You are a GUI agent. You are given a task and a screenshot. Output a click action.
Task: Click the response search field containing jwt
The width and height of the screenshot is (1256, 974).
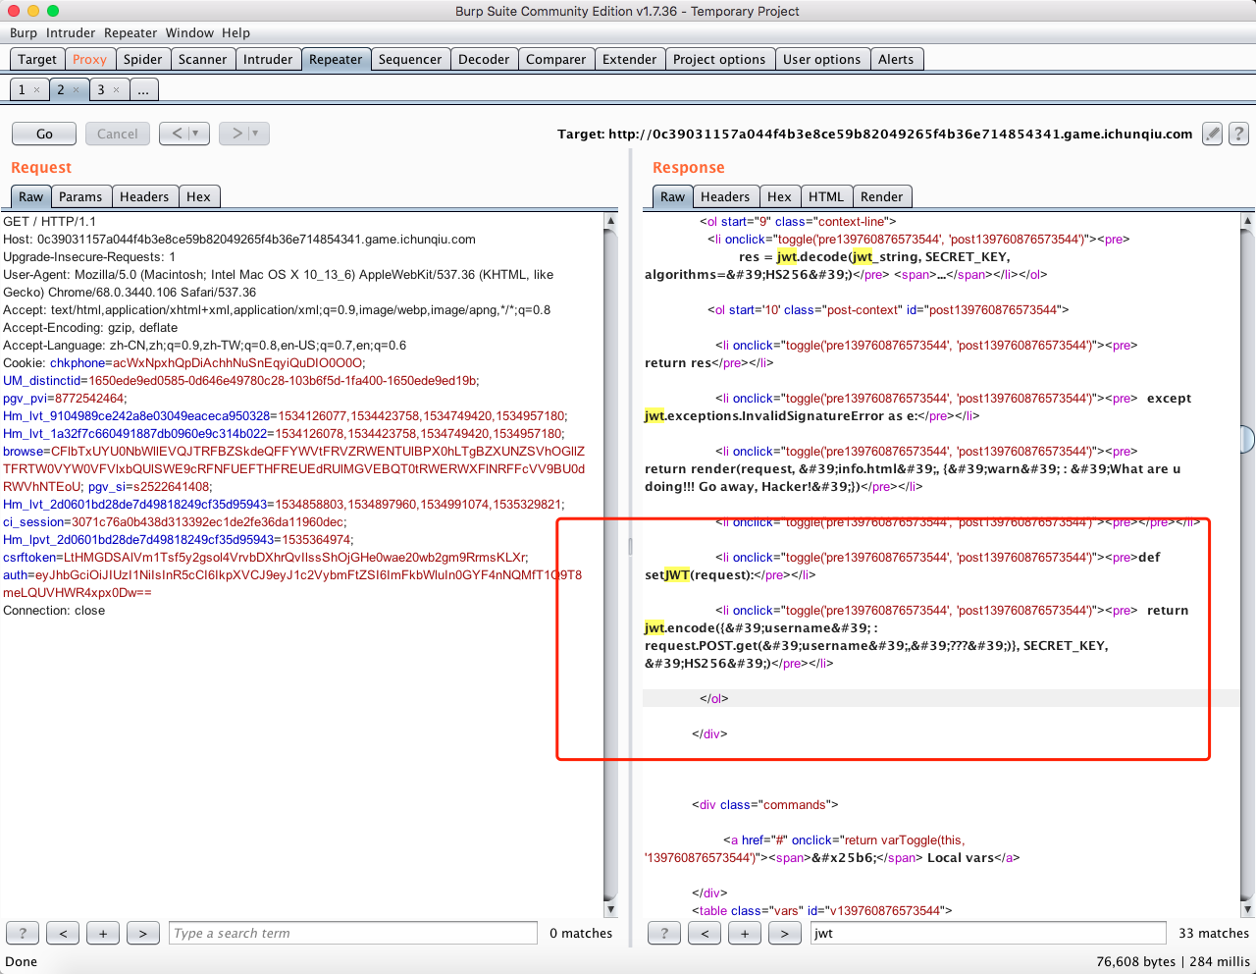[x=988, y=933]
